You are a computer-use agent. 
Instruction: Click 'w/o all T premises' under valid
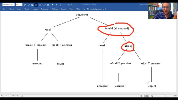[x=36, y=45]
